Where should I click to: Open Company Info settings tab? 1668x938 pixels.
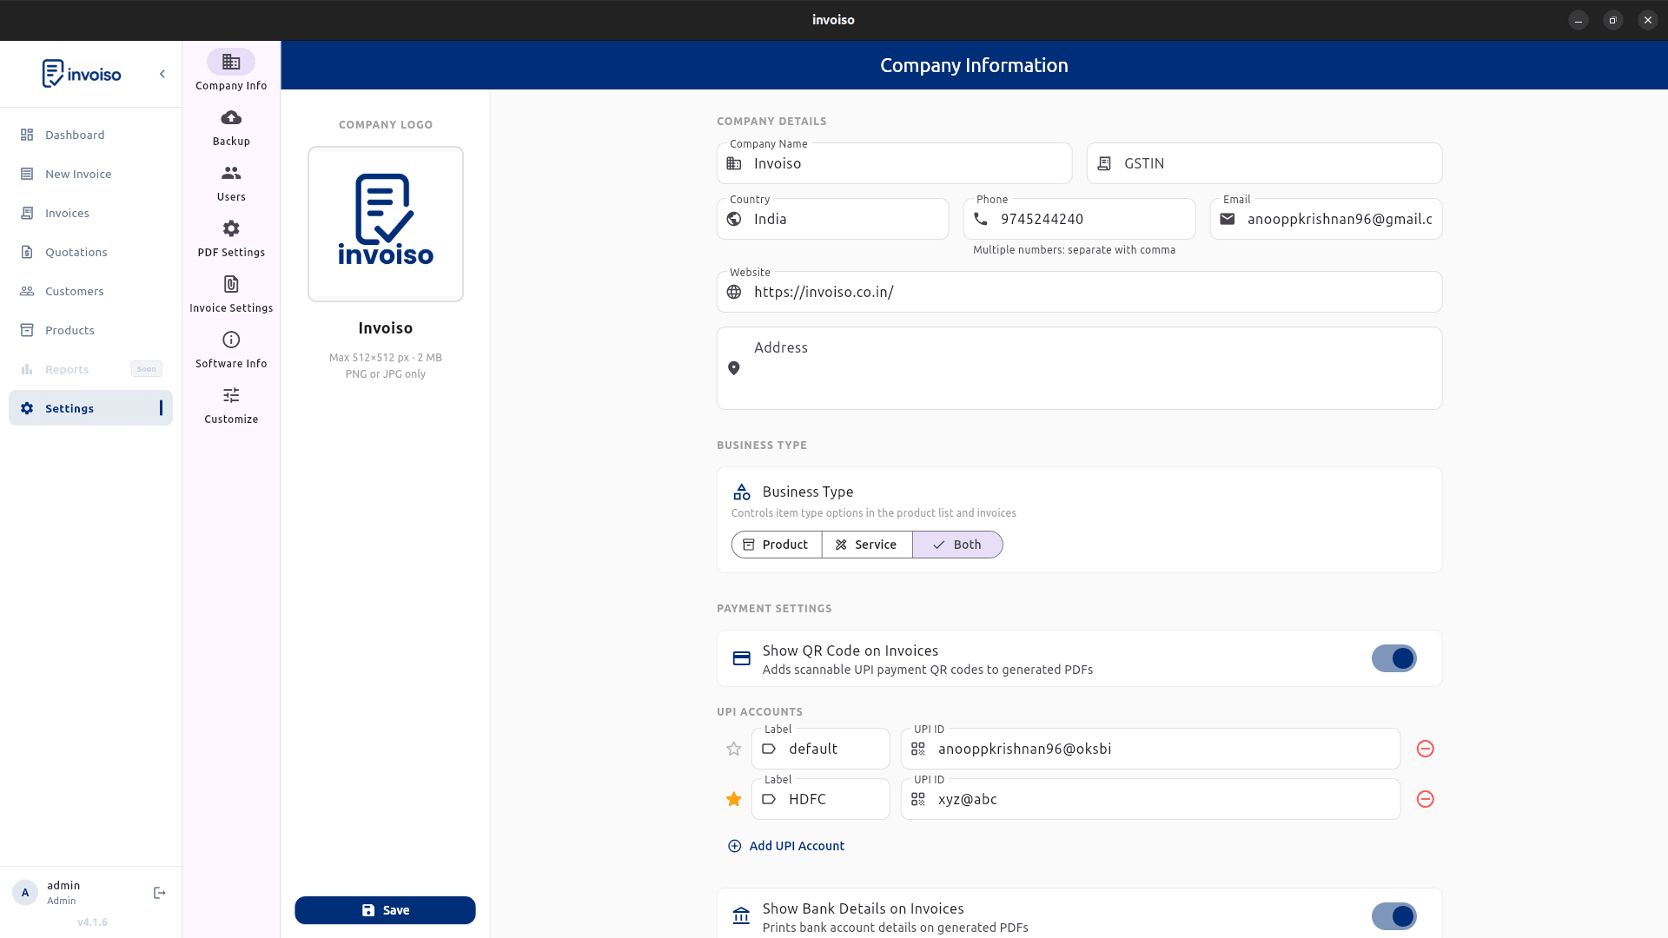tap(231, 69)
